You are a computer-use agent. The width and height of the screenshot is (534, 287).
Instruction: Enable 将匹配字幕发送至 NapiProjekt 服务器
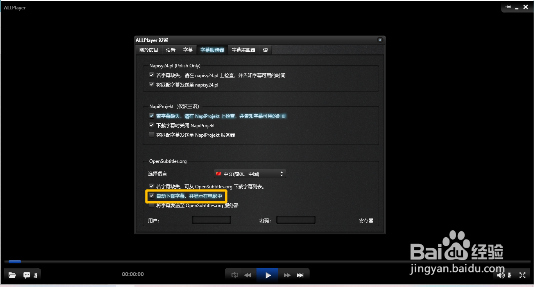tap(152, 135)
